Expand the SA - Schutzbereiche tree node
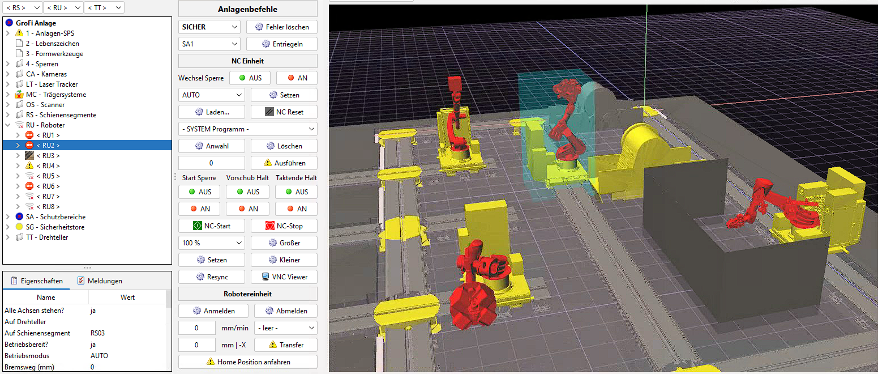Viewport: 878px width, 374px height. [8, 217]
